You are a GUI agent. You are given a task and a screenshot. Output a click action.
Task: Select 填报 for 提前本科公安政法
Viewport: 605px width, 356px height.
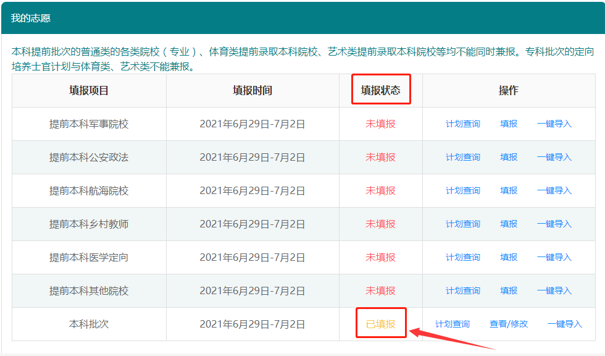click(509, 157)
